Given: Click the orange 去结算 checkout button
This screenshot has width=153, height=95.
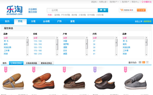Looking at the screenshot, I should pyautogui.click(x=141, y=10).
